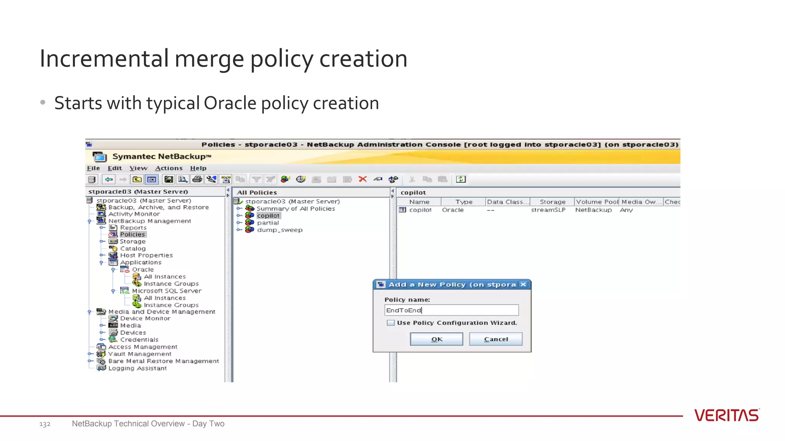Click the Catalog tree icon
This screenshot has width=785, height=441.
tap(113, 248)
